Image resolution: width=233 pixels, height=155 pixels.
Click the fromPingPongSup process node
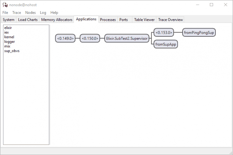click(199, 32)
